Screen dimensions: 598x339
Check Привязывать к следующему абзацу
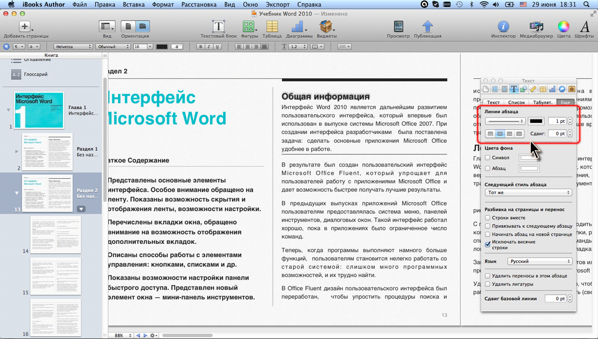point(488,226)
